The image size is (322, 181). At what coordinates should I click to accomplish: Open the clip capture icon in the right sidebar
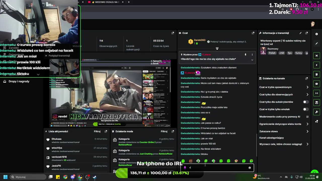tap(316, 56)
